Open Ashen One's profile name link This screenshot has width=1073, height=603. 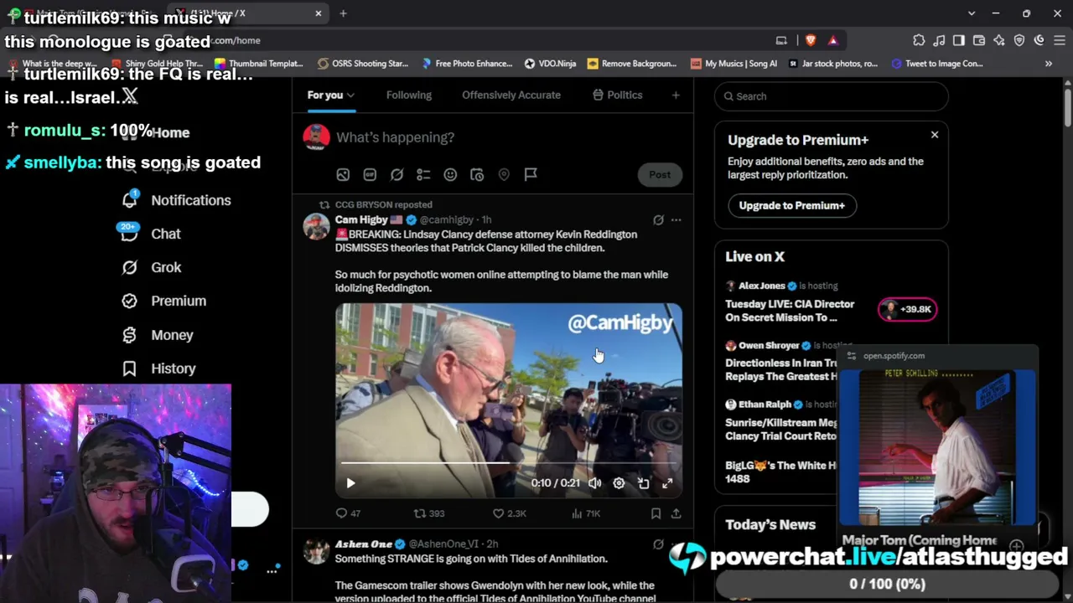(364, 544)
